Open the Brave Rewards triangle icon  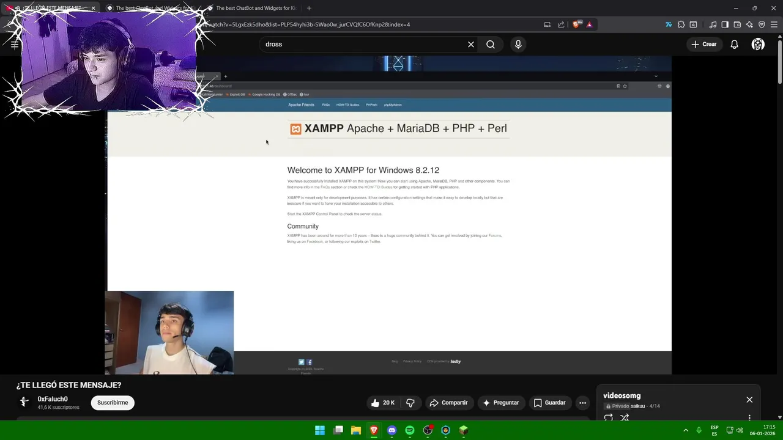[x=590, y=25]
